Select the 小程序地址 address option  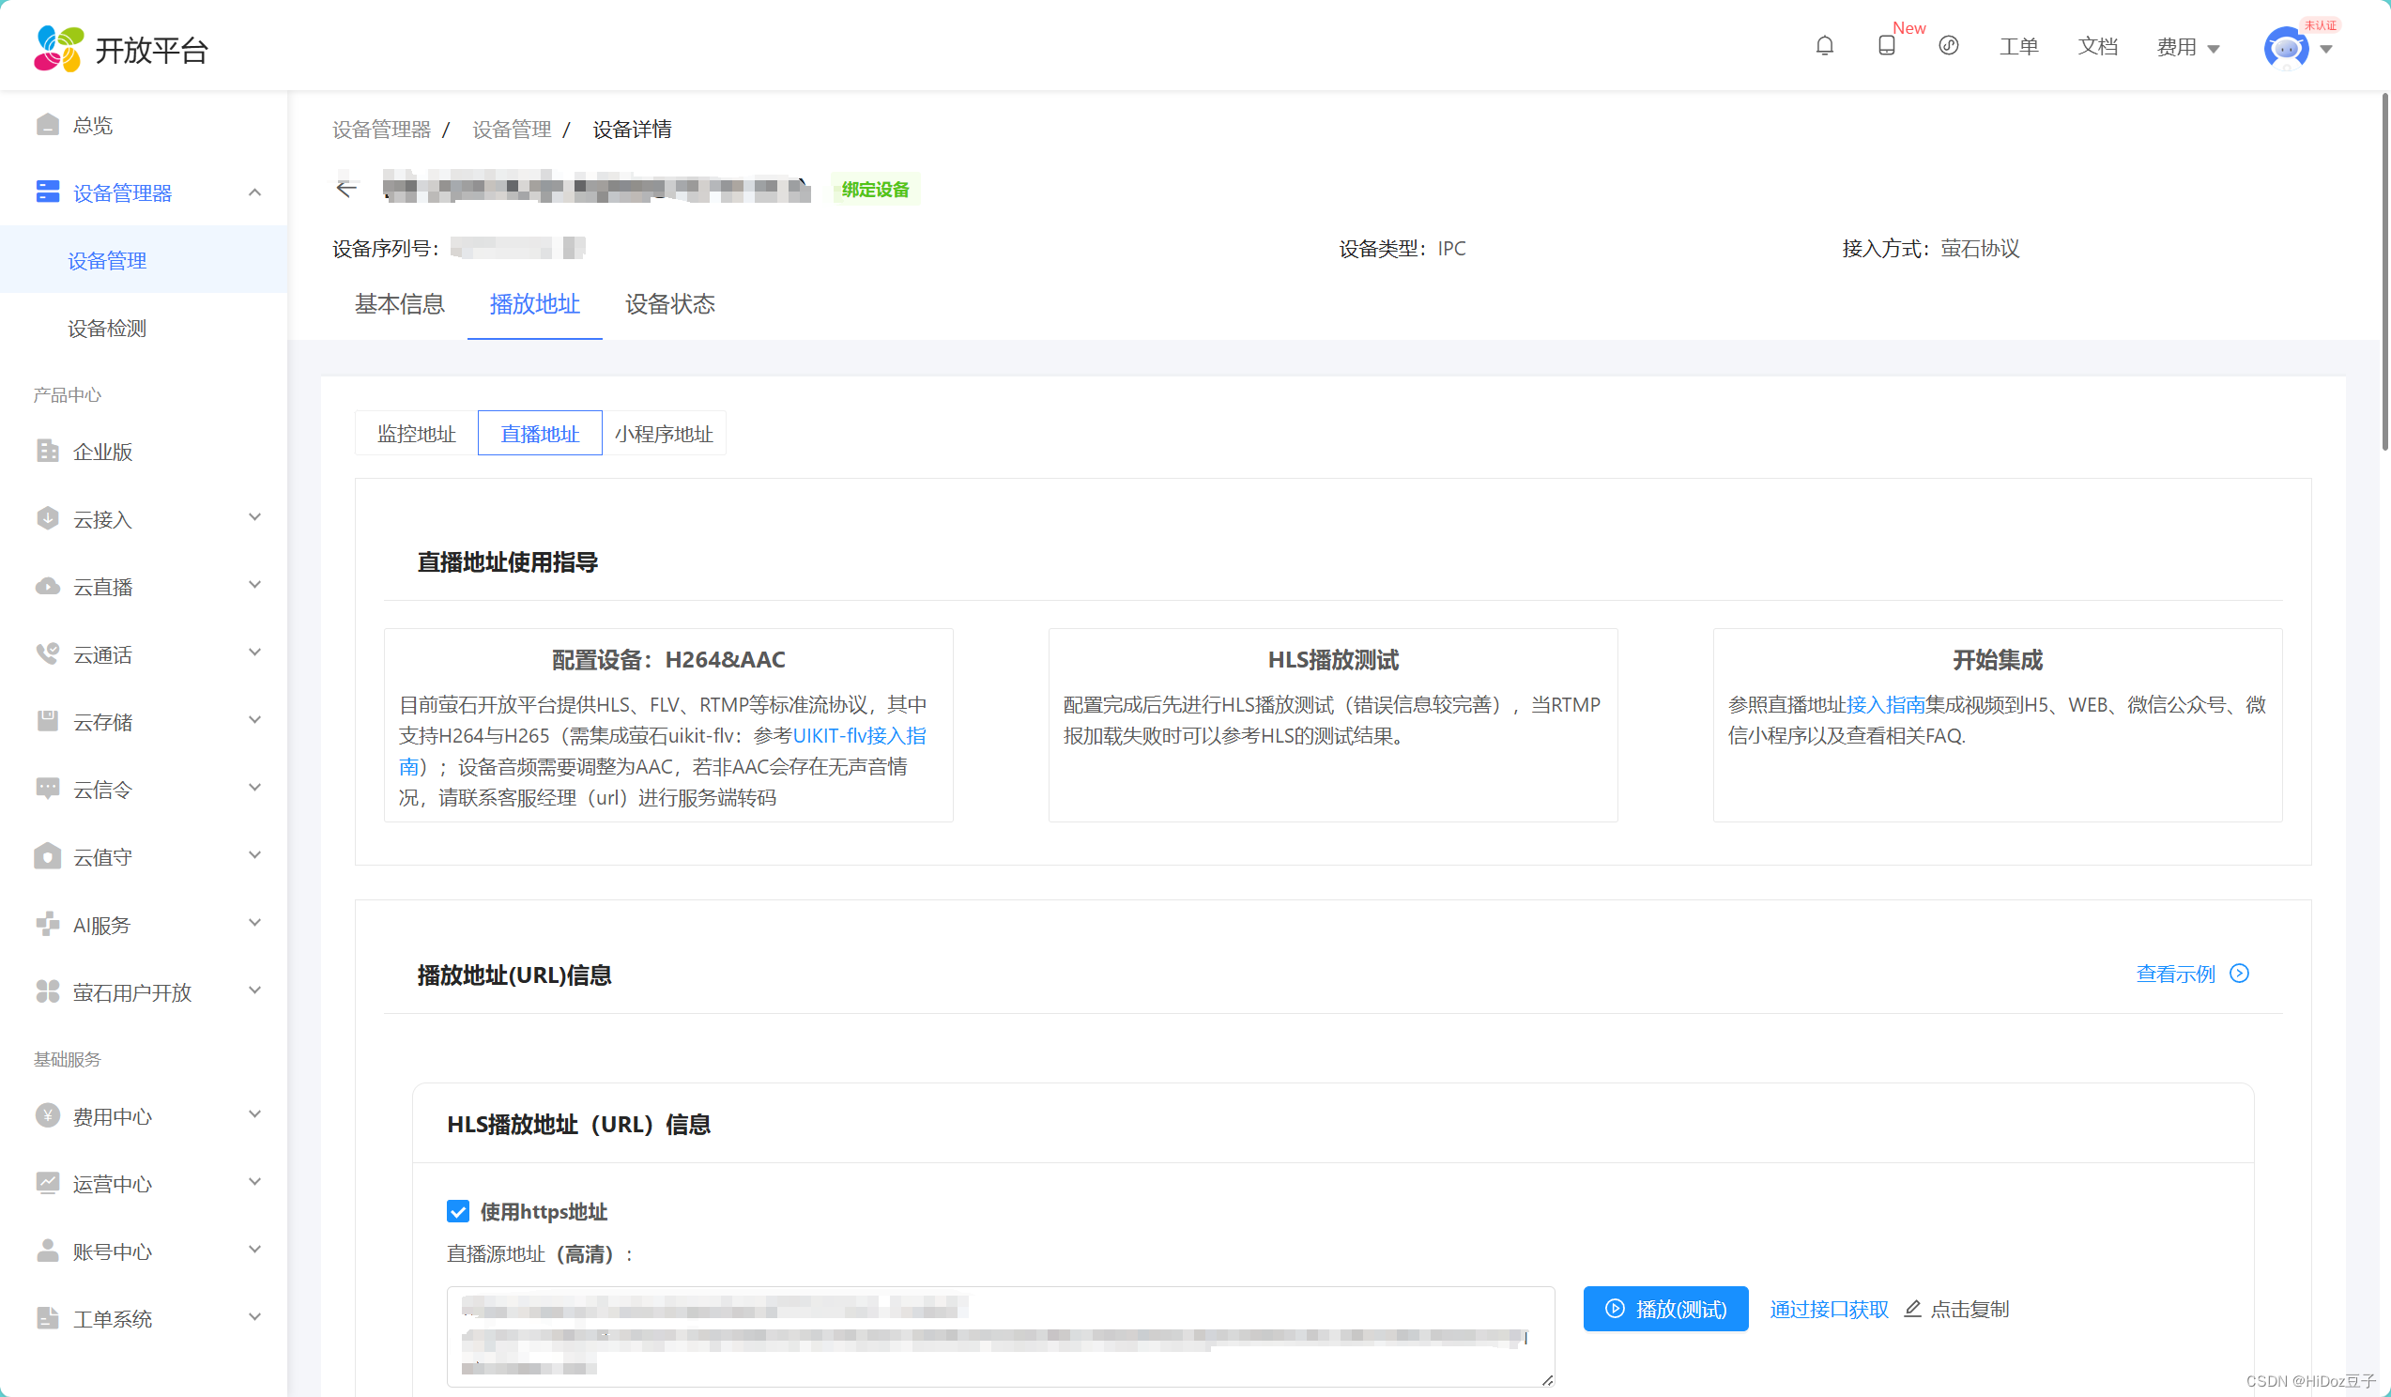coord(663,434)
